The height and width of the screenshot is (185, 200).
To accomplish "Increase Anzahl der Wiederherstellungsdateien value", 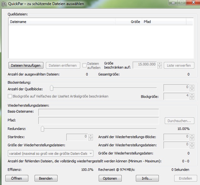I will tap(192, 143).
